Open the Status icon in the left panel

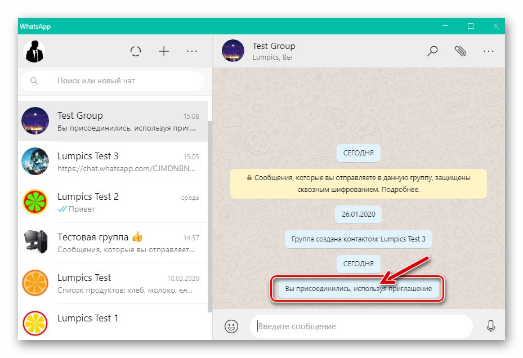coord(135,51)
